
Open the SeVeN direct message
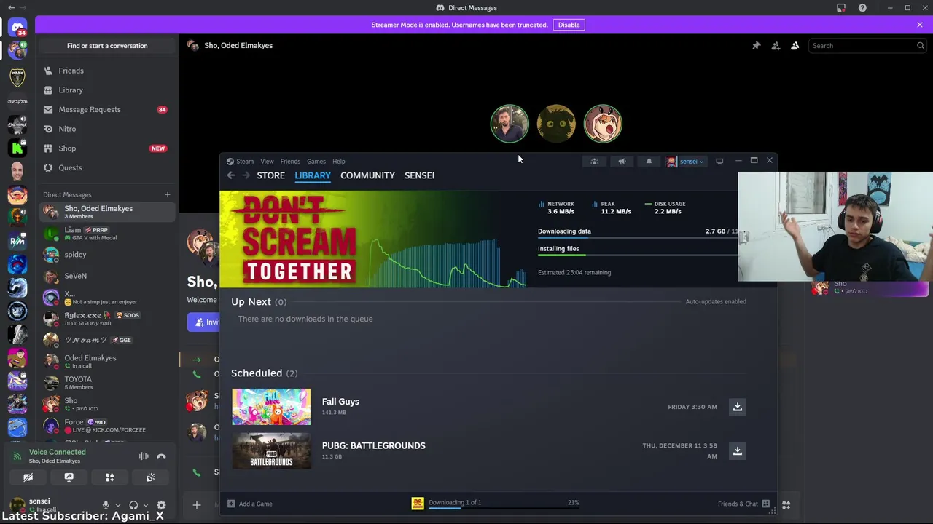[x=107, y=276]
